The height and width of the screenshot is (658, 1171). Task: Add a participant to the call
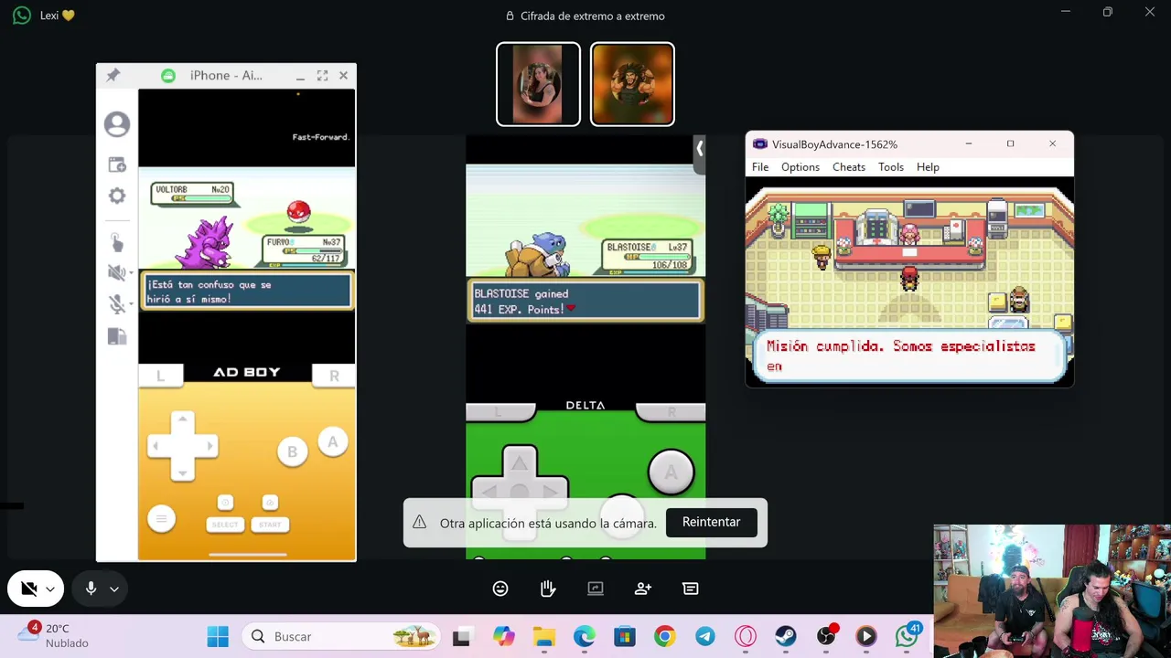pos(643,589)
